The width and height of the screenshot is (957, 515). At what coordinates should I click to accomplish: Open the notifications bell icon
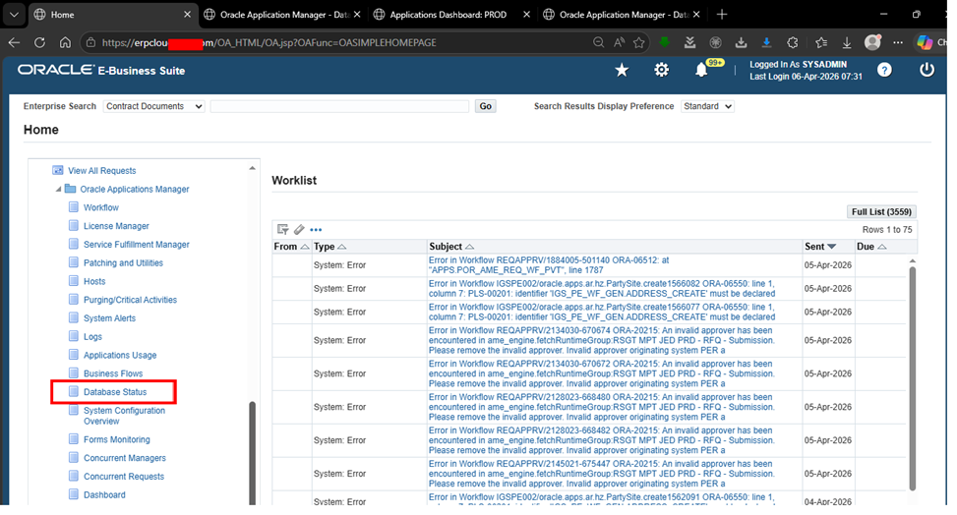(x=701, y=70)
